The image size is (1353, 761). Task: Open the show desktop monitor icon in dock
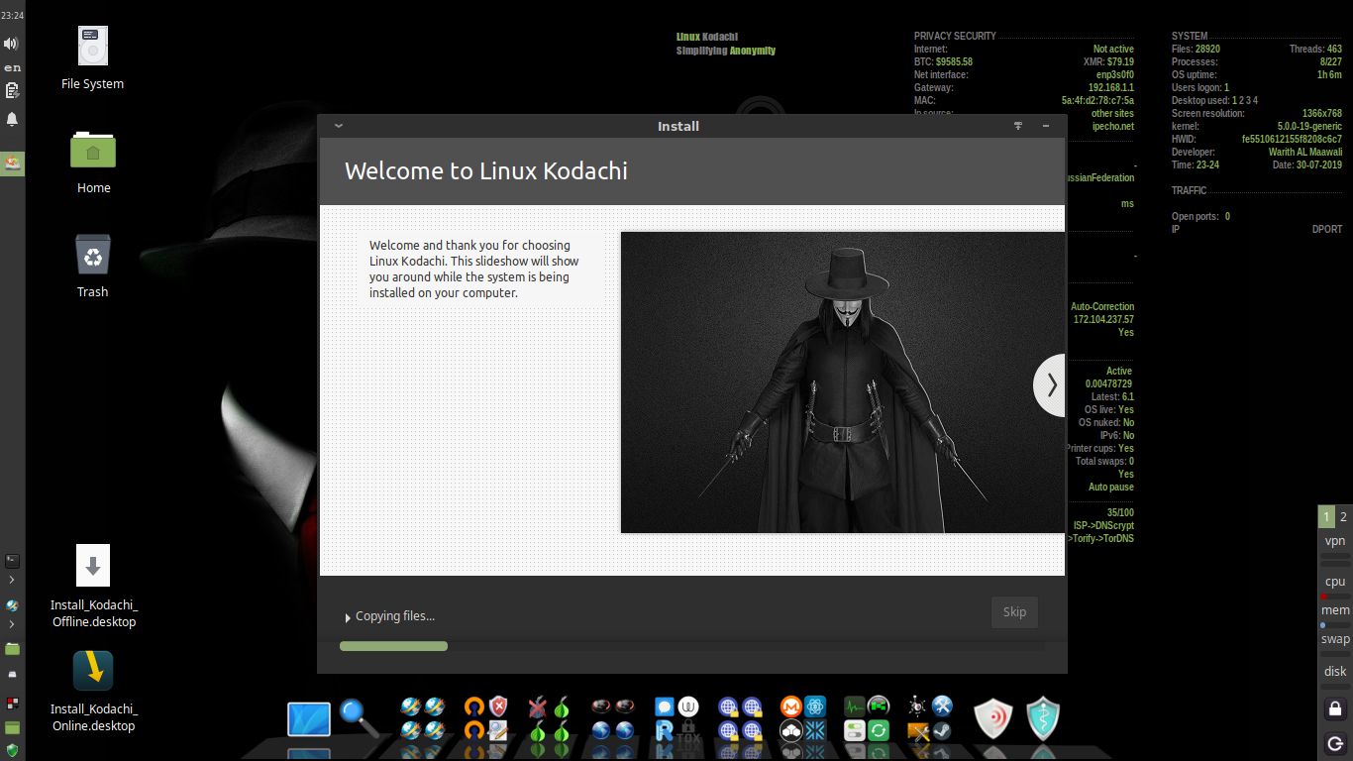[x=309, y=718]
